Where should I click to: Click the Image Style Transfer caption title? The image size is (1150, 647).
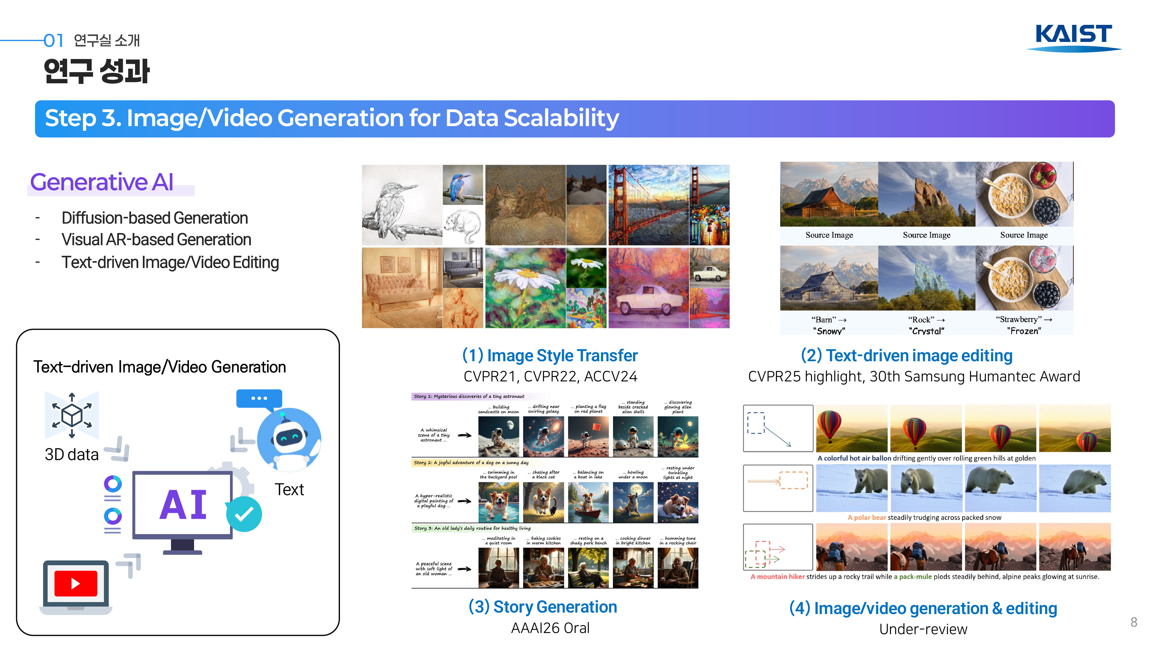click(x=550, y=356)
